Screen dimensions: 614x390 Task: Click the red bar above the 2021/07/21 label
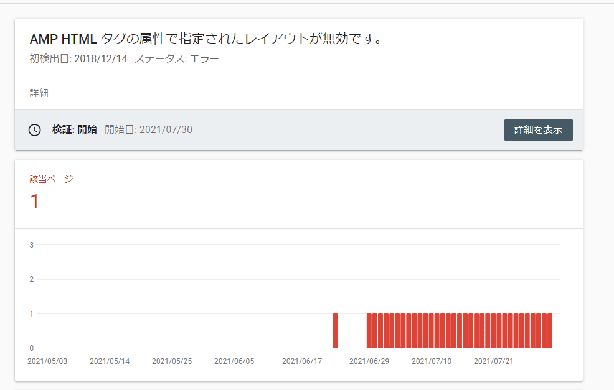coord(494,330)
